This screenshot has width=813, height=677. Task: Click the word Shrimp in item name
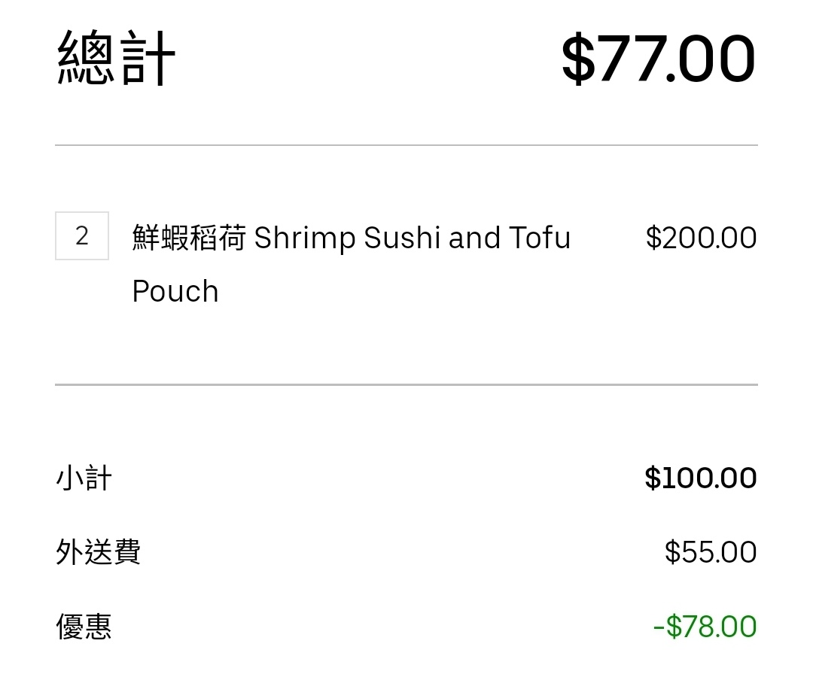click(305, 238)
